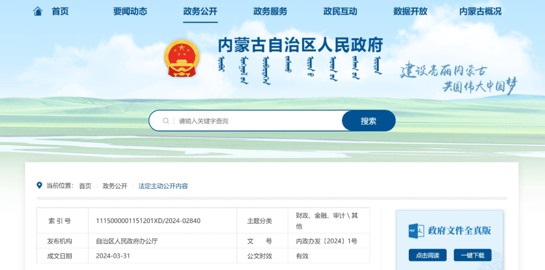Image resolution: width=545 pixels, height=270 pixels.
Task: Follow the 政务公开 breadcrumb link
Action: [115, 186]
